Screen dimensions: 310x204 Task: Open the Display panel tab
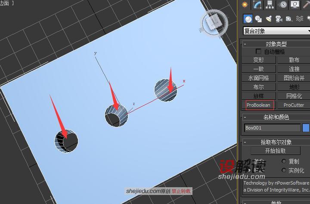295,5
